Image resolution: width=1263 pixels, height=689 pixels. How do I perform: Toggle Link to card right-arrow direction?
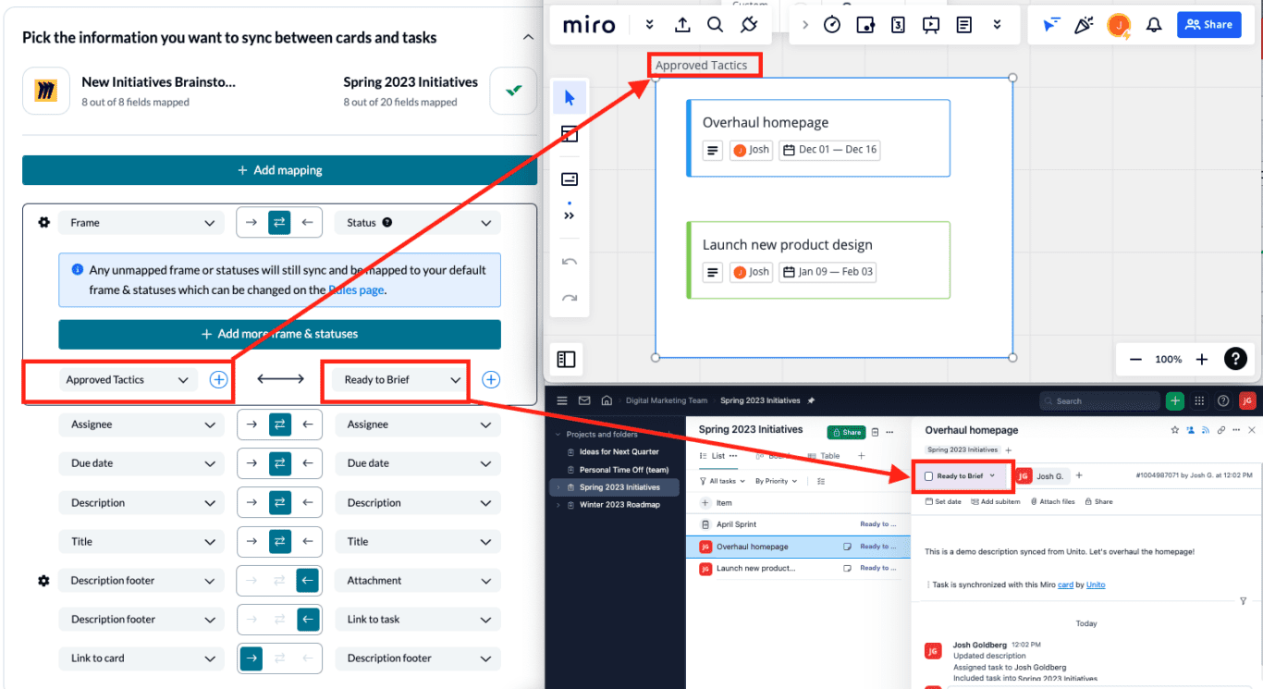click(x=251, y=658)
